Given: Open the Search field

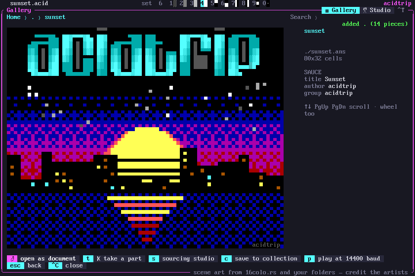Looking at the screenshot, I should pos(303,17).
